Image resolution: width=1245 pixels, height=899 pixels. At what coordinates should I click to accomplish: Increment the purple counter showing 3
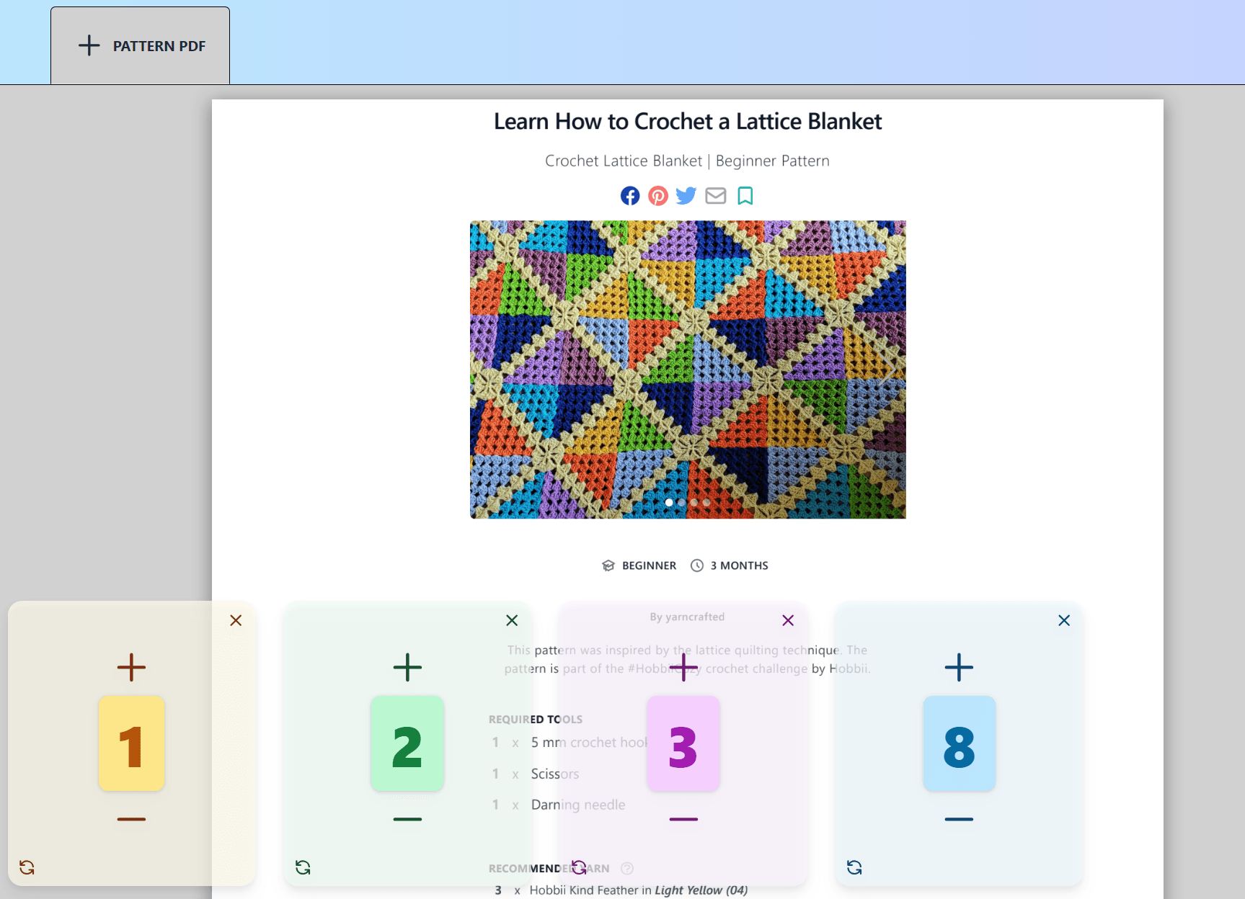click(x=683, y=667)
